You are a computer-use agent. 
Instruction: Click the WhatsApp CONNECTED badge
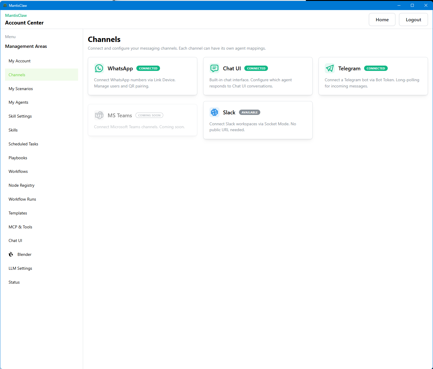click(148, 68)
